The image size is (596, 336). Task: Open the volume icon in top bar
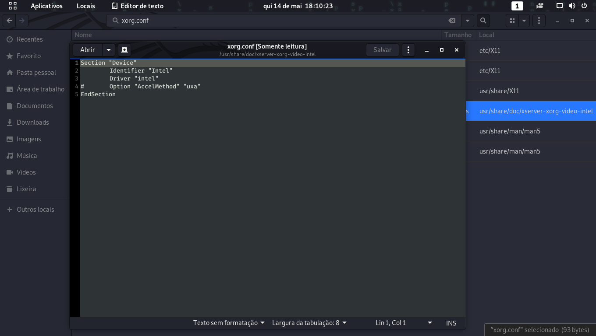pyautogui.click(x=572, y=6)
